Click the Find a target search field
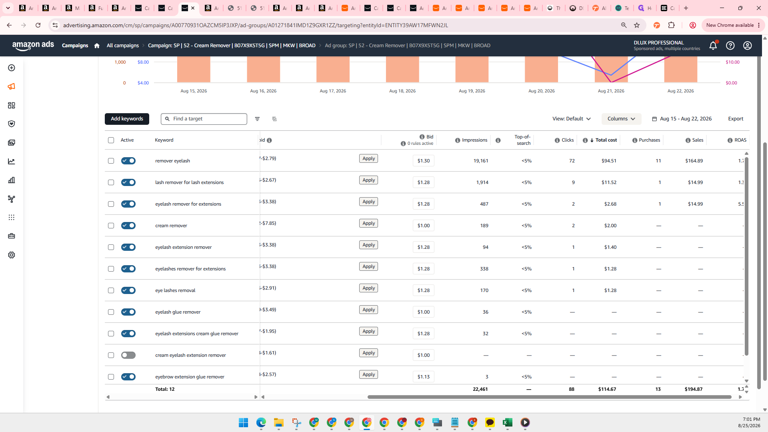The height and width of the screenshot is (432, 768). [204, 119]
